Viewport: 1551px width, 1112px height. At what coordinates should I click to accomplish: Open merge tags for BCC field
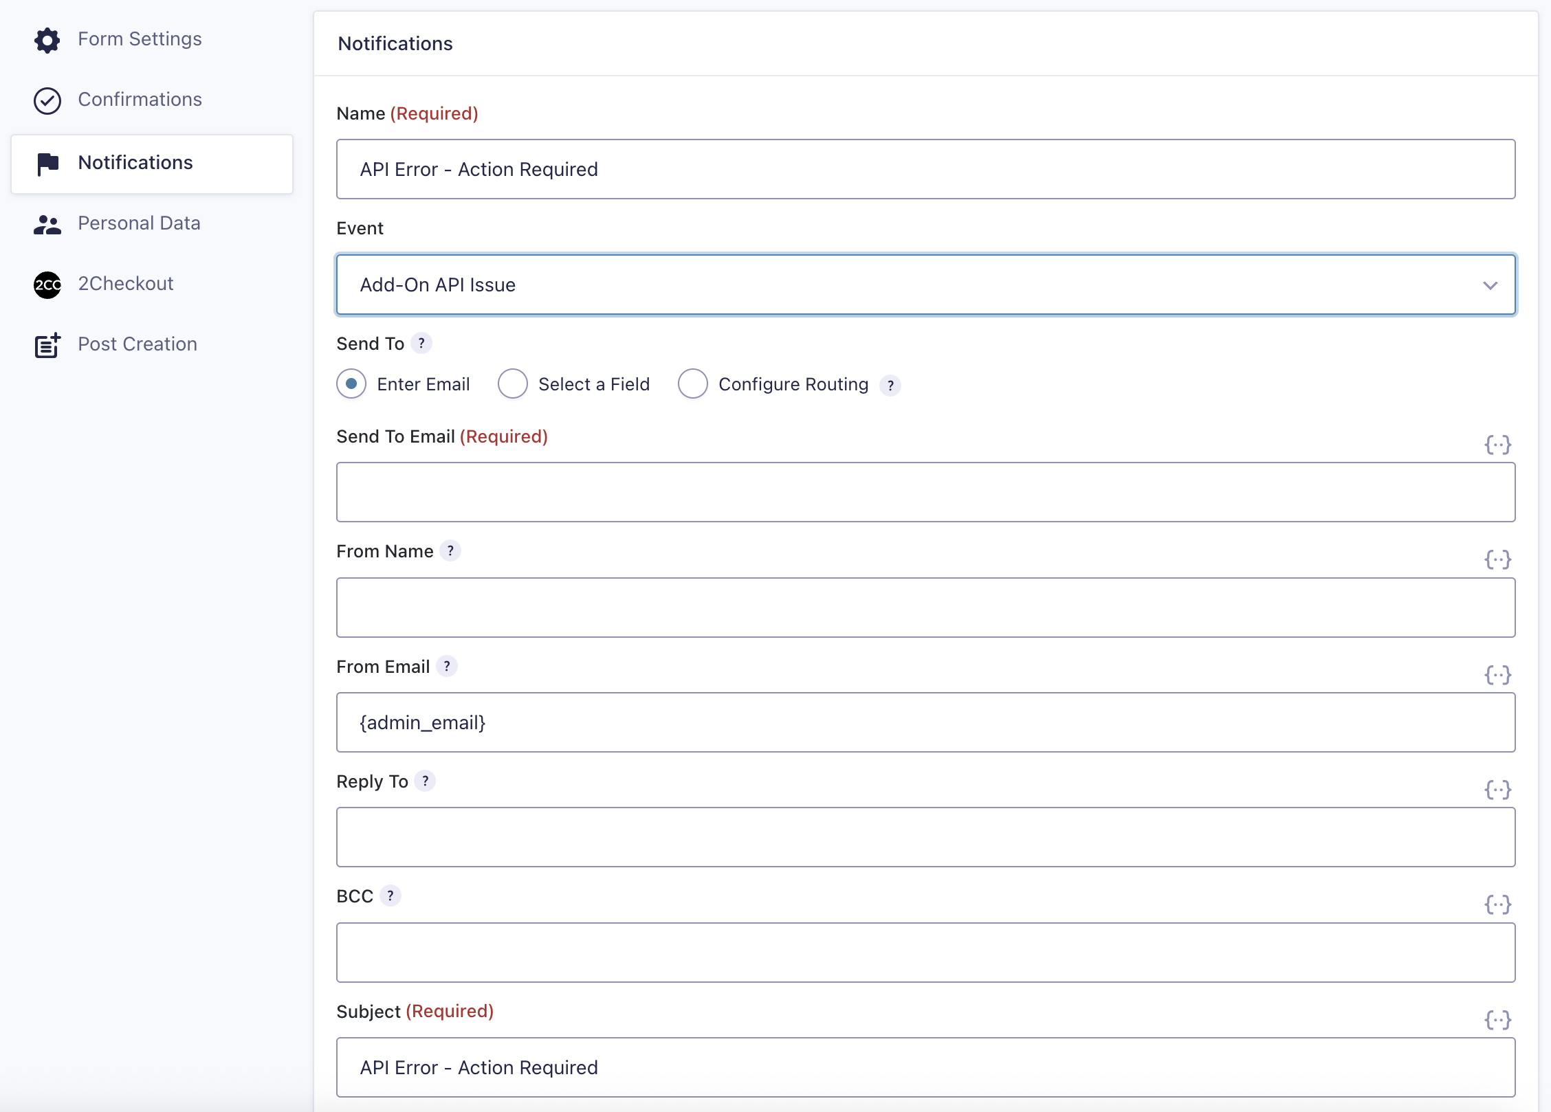pos(1497,904)
